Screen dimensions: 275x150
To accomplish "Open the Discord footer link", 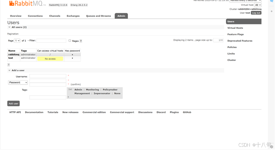I will tap(161, 112).
